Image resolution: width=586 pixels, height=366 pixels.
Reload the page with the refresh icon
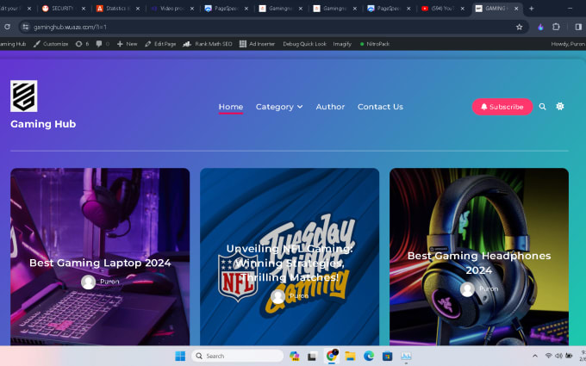coord(7,27)
